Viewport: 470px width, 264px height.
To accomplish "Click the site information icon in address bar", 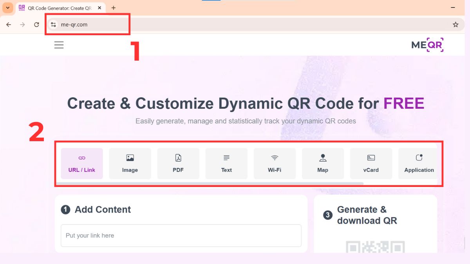I will 53,24.
